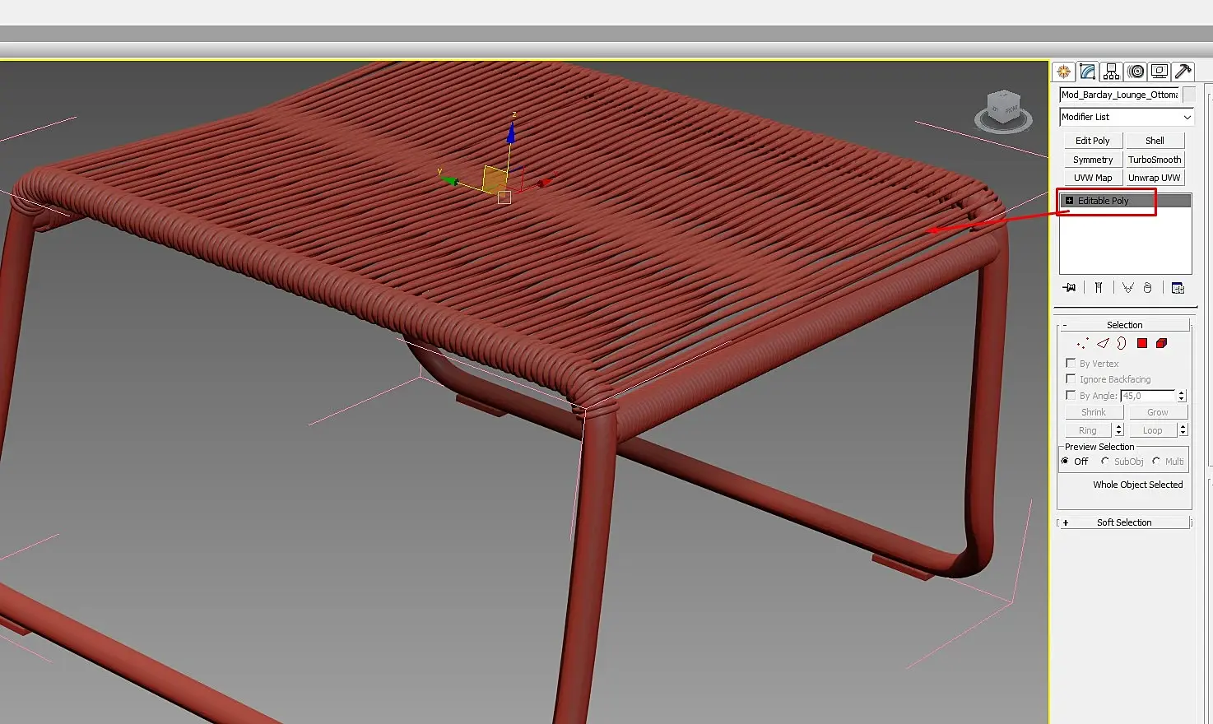Collapse the Selection rollout
The height and width of the screenshot is (724, 1213).
tap(1124, 325)
